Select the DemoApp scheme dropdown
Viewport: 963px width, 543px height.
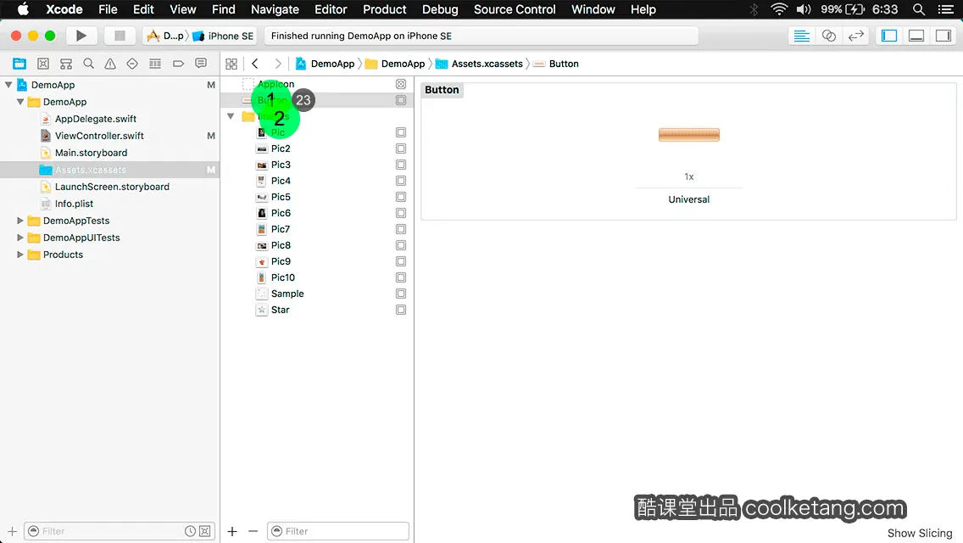[165, 36]
